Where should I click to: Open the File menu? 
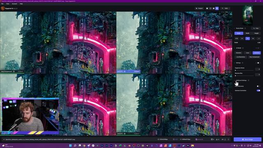(x=2, y=4)
